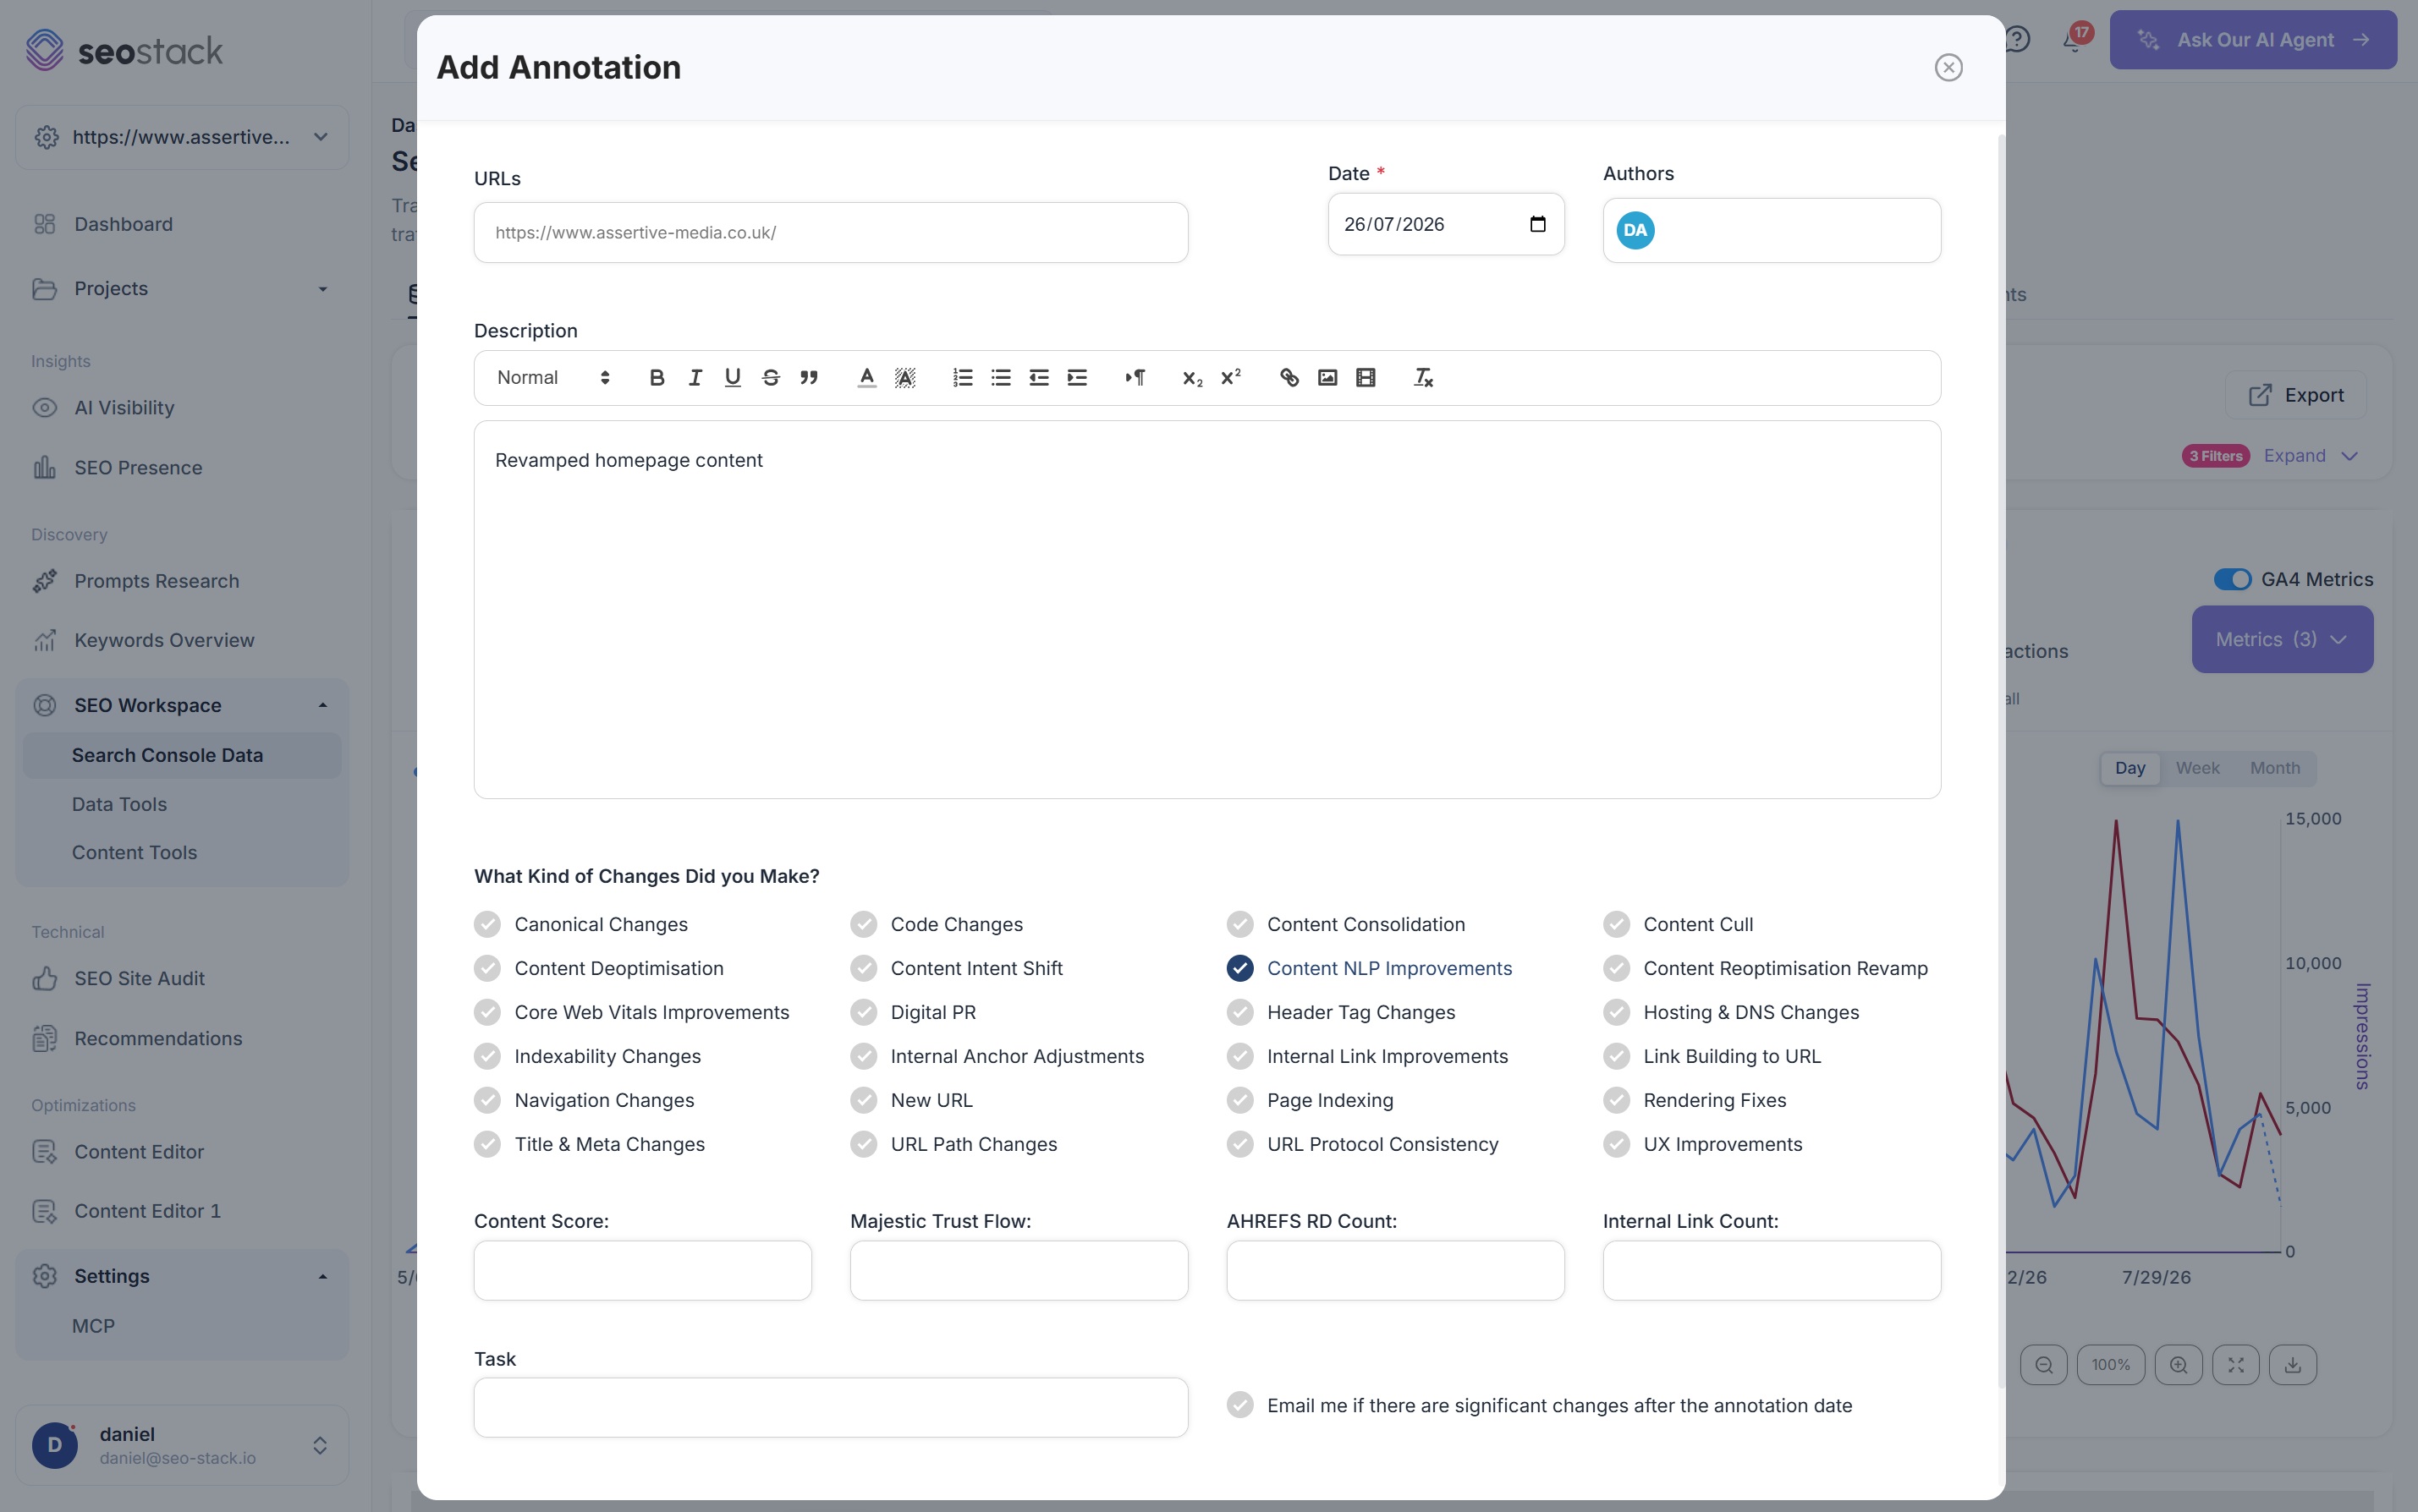Toggle bold formatting in description toolbar

pyautogui.click(x=657, y=378)
